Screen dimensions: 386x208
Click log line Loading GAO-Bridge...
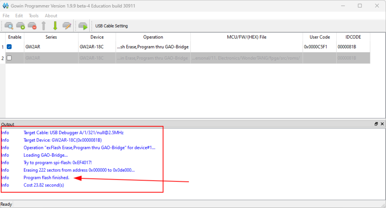coord(46,155)
